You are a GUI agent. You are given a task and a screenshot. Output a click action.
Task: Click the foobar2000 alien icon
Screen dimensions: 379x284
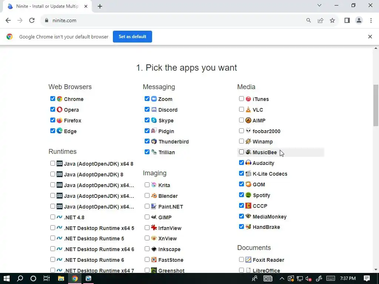248,131
